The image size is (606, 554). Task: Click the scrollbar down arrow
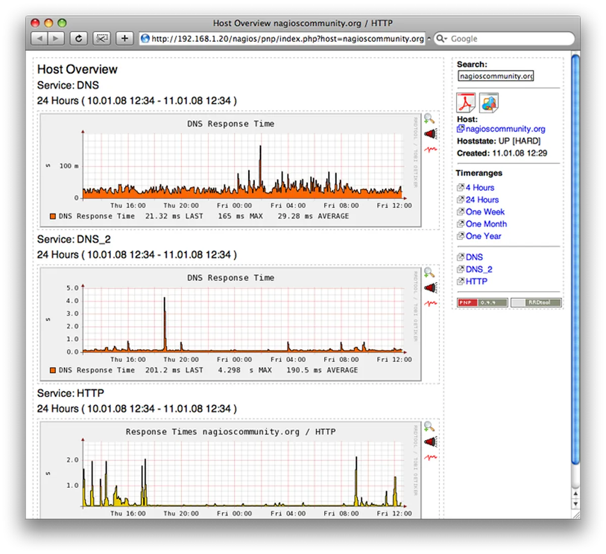(575, 504)
